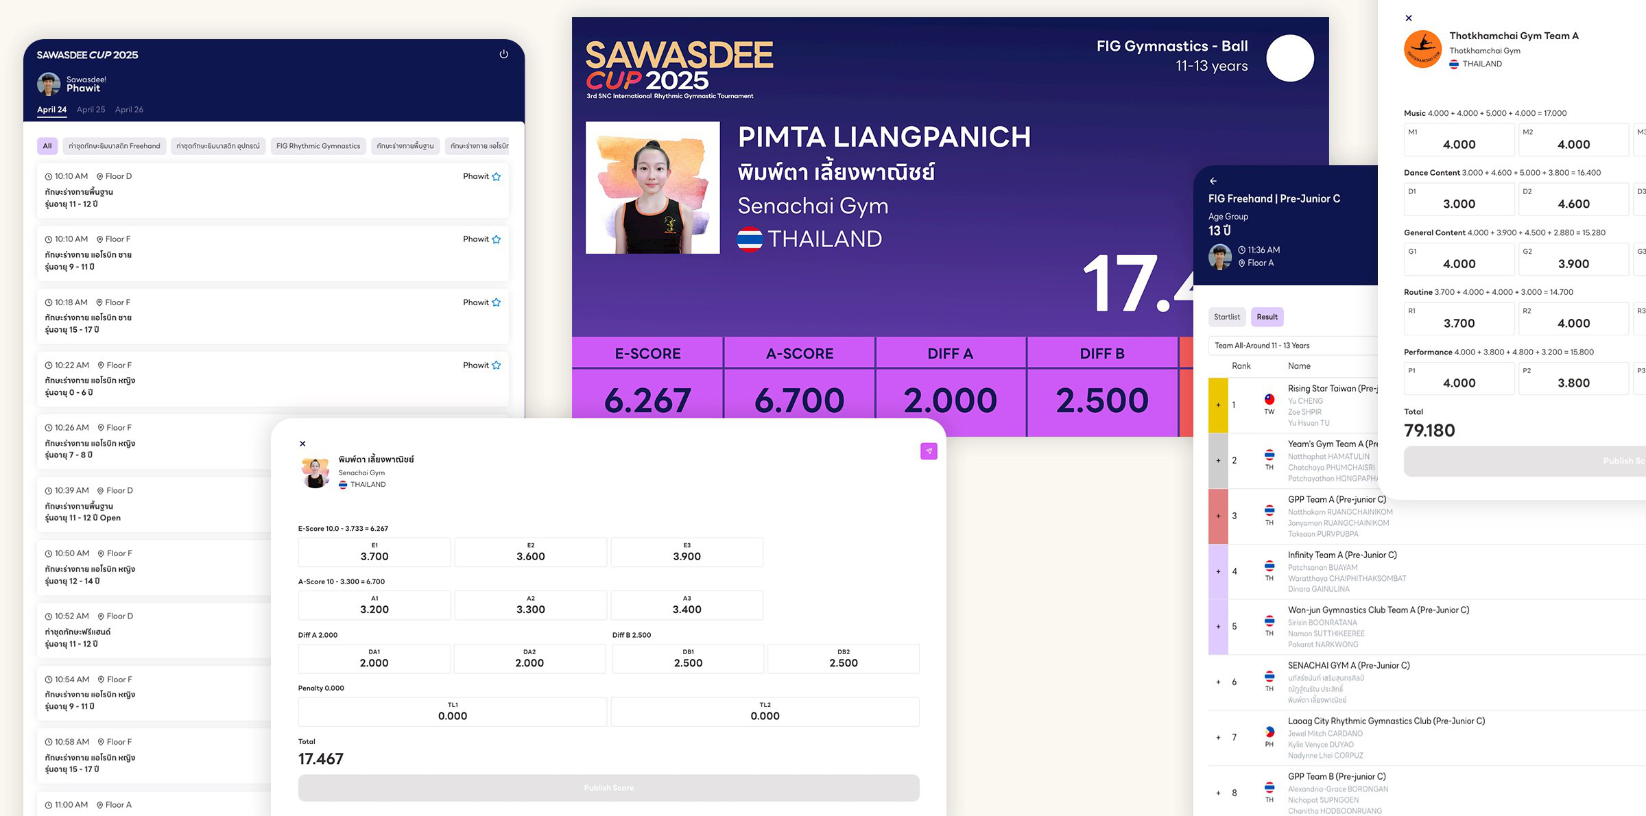Filter by ท่าชุดทักษะยิมนาสติก อุปกรณ์ chip
Image resolution: width=1646 pixels, height=816 pixels.
(x=218, y=146)
